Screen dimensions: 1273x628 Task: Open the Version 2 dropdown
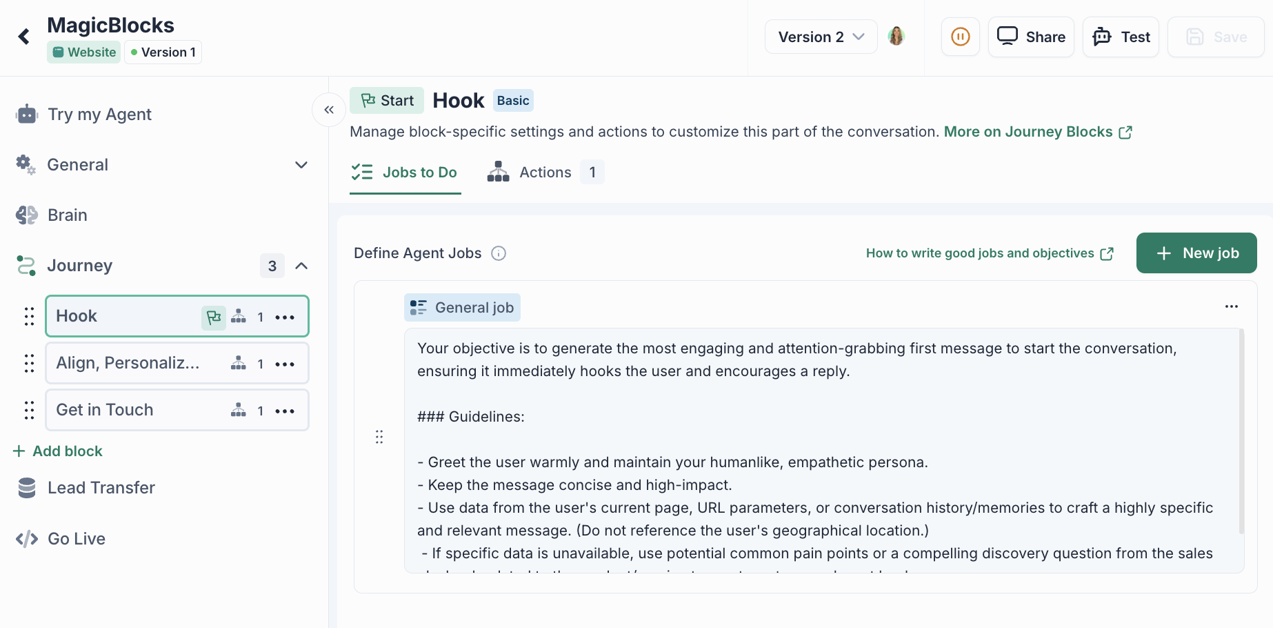(821, 37)
